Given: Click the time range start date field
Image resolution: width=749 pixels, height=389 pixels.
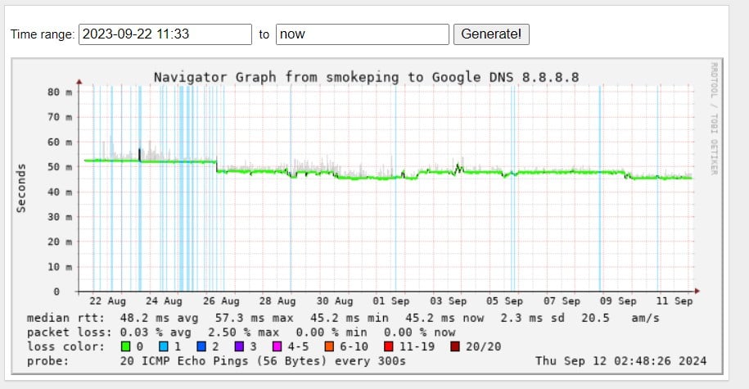Looking at the screenshot, I should point(165,34).
